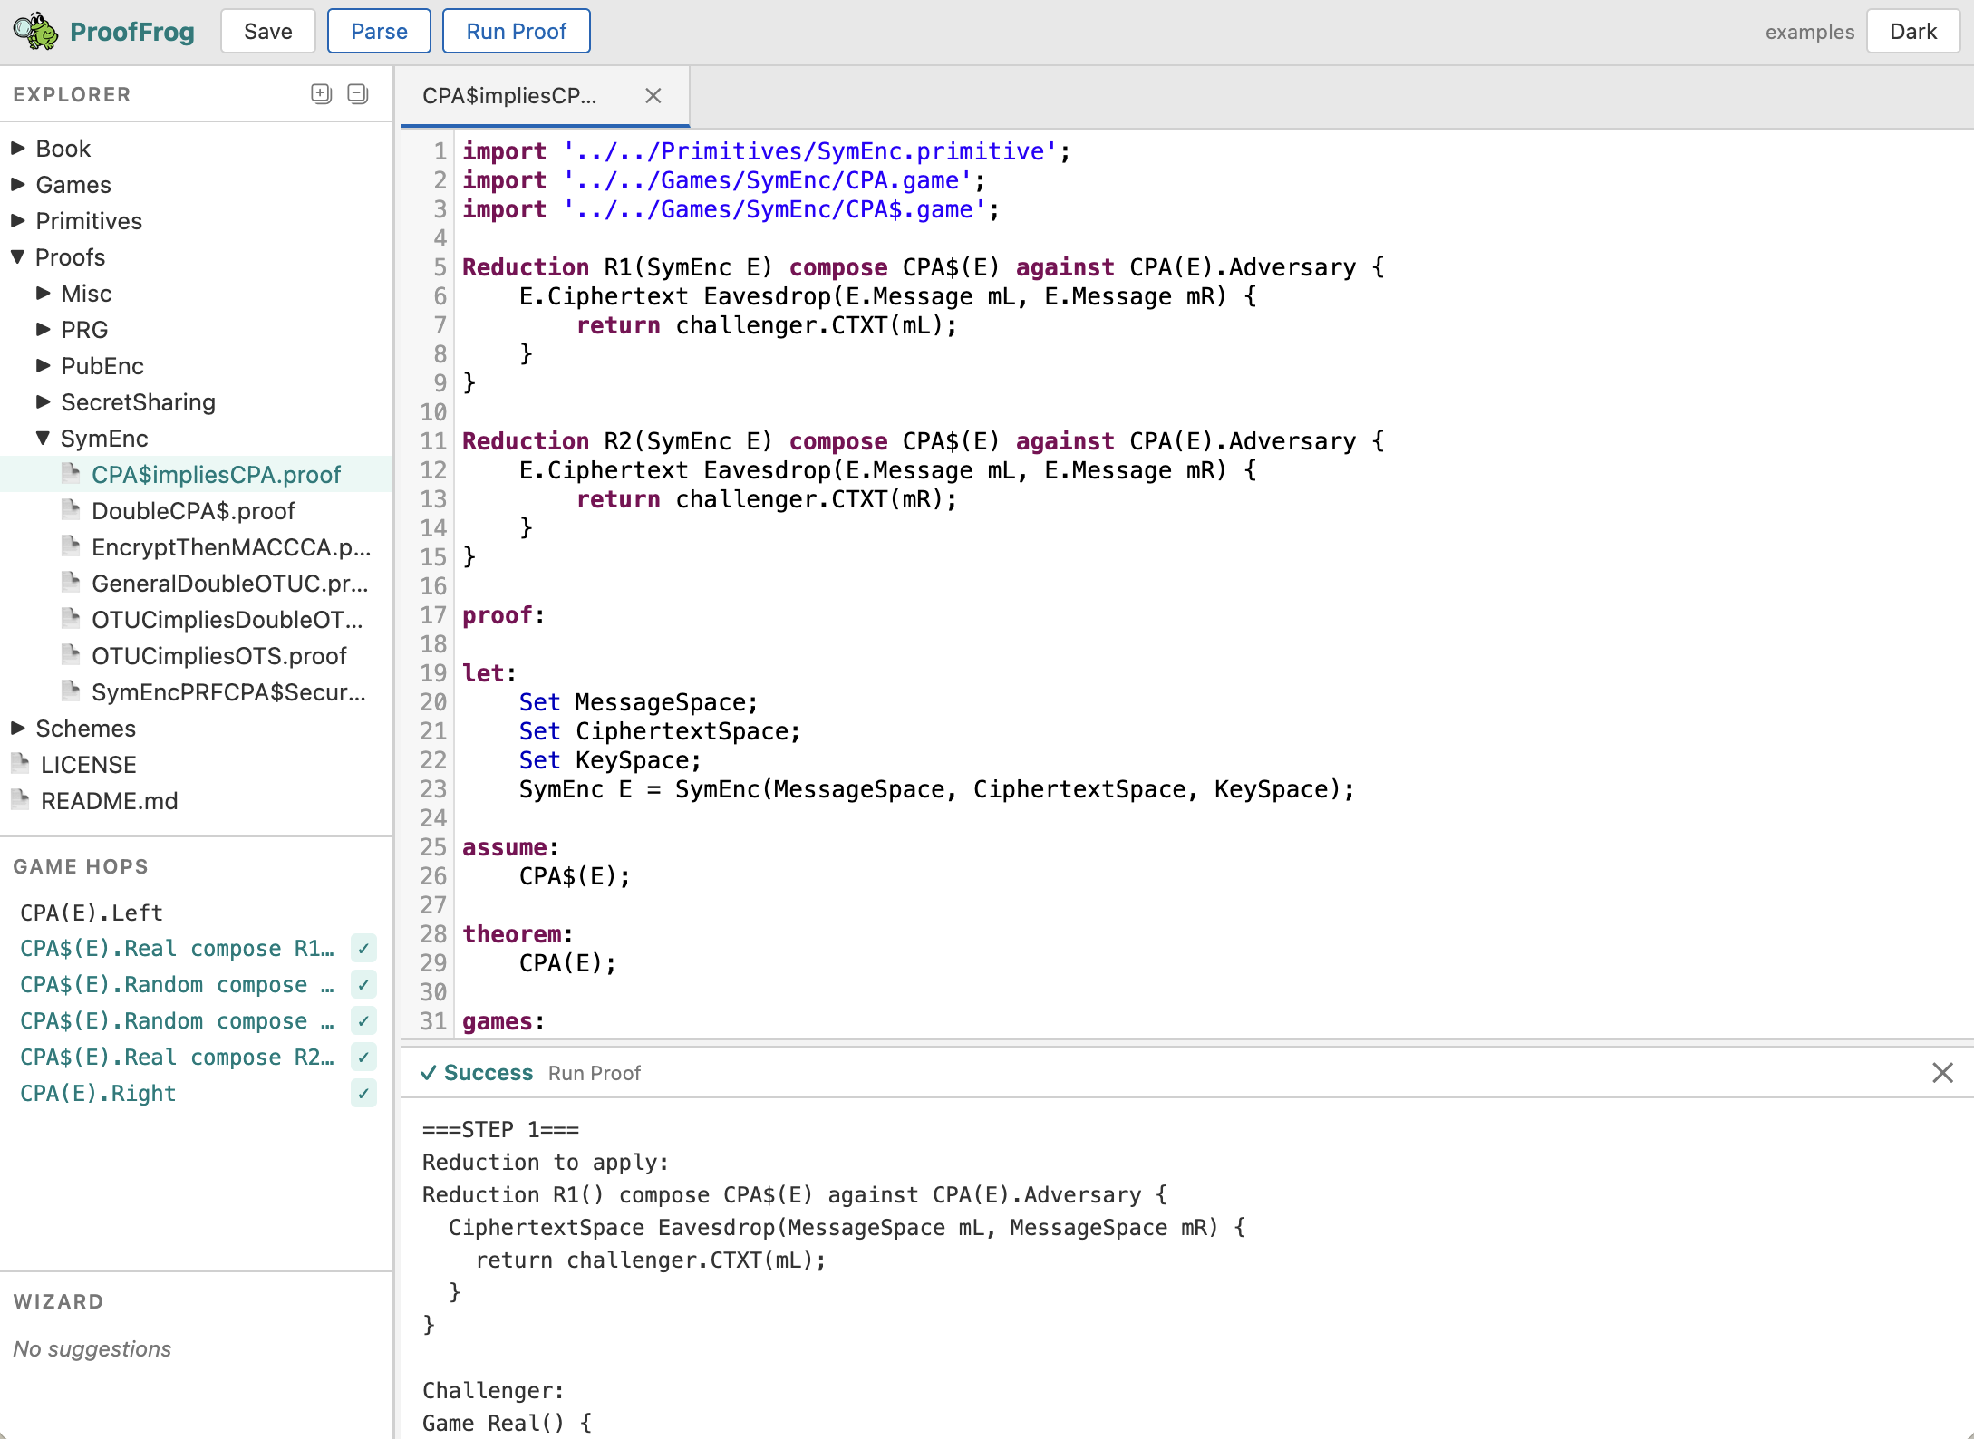Click the Run Proof button
1974x1439 pixels.
pos(516,30)
